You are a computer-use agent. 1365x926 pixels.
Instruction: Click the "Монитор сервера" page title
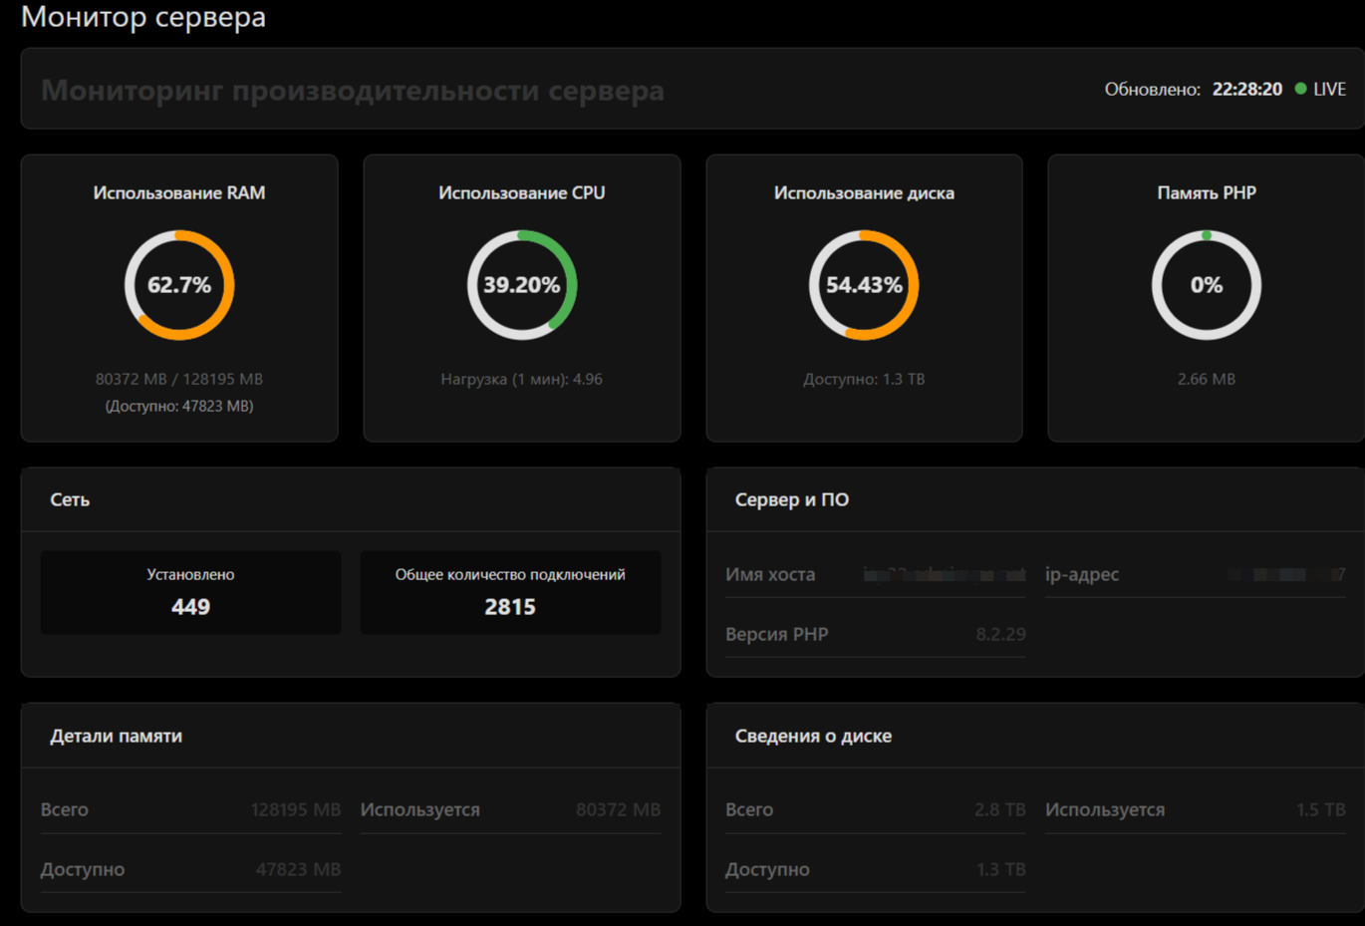(143, 17)
